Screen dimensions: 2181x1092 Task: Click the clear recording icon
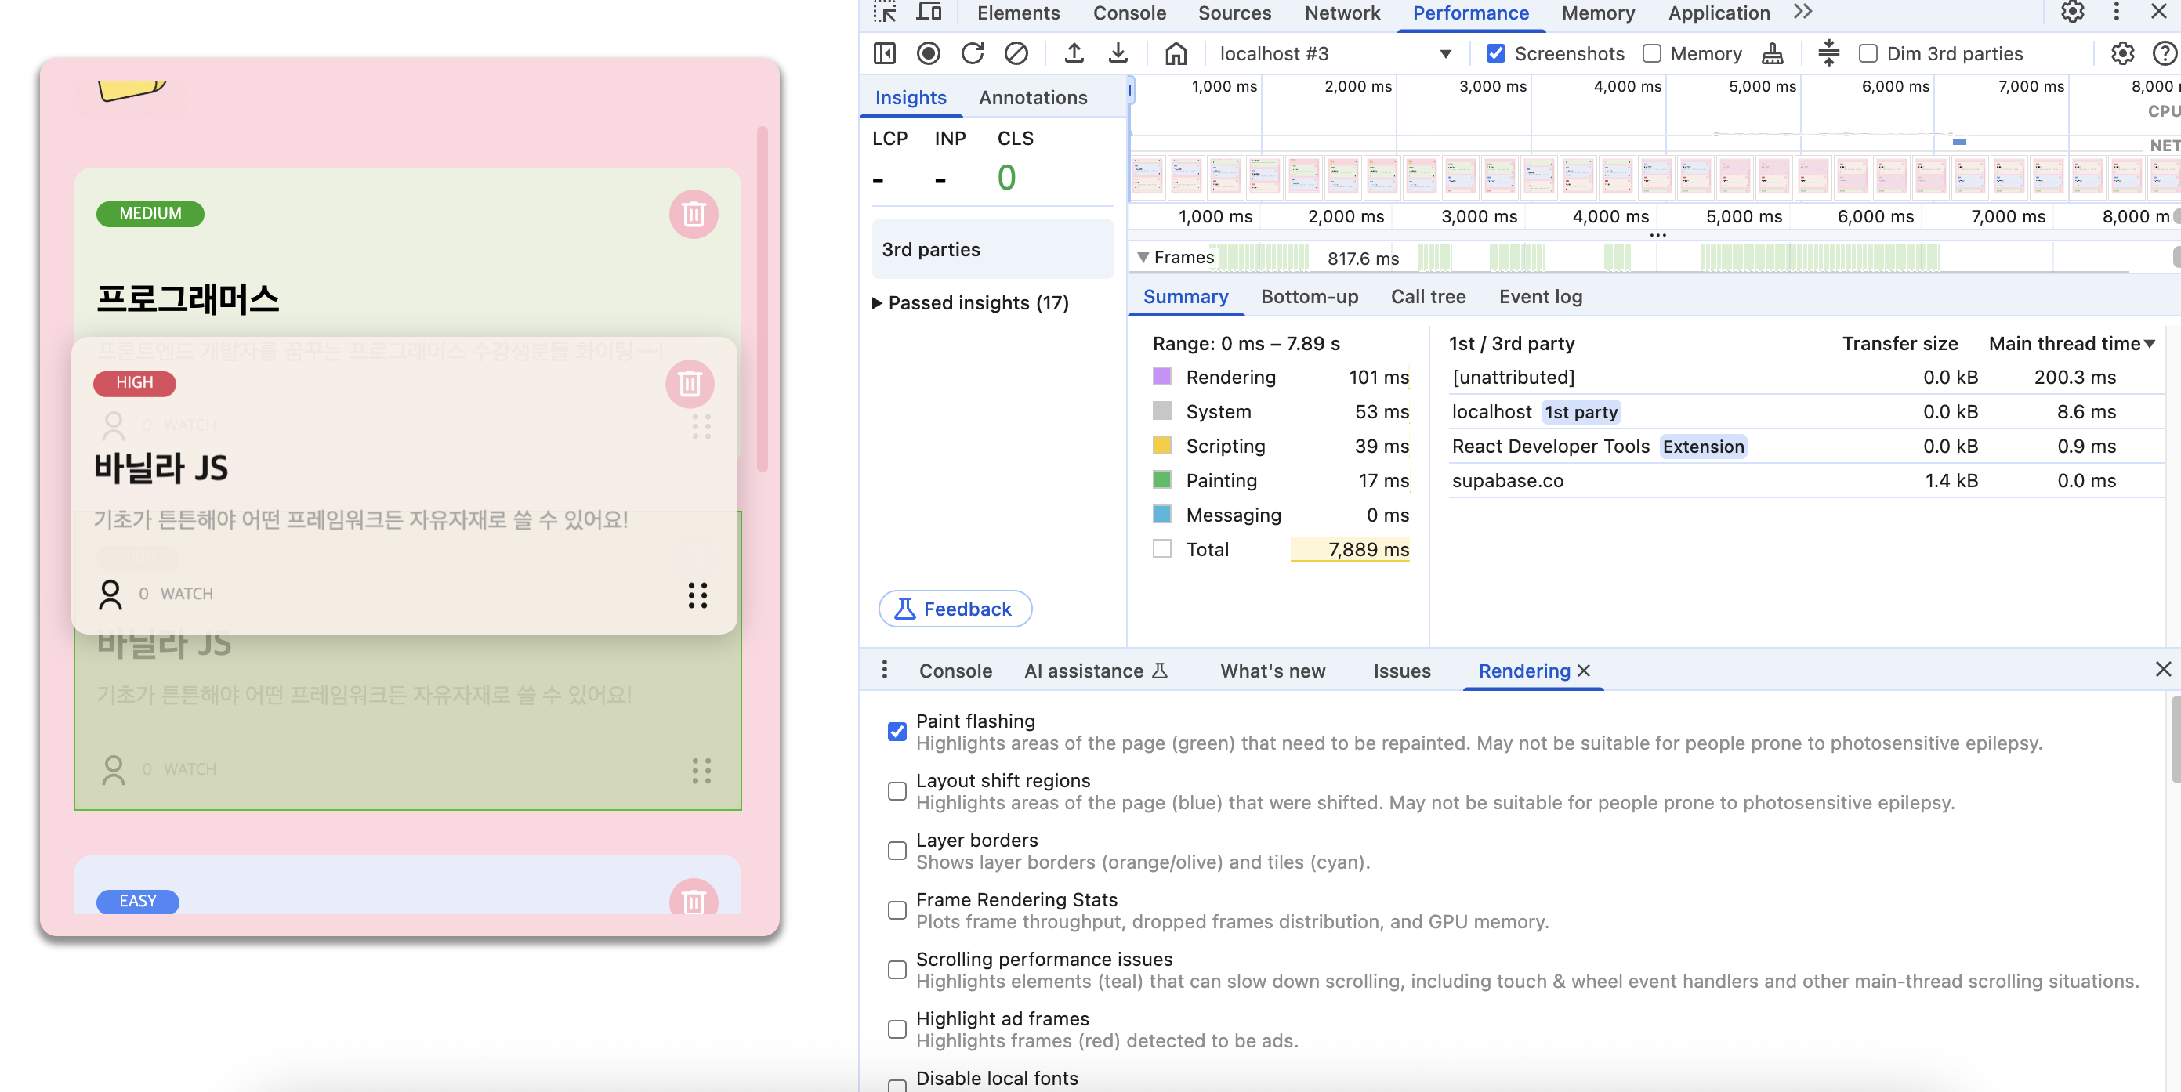(x=1016, y=53)
